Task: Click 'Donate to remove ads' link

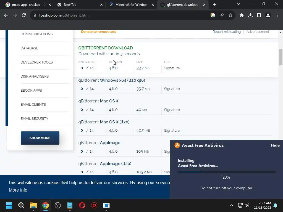Action: tap(98, 32)
